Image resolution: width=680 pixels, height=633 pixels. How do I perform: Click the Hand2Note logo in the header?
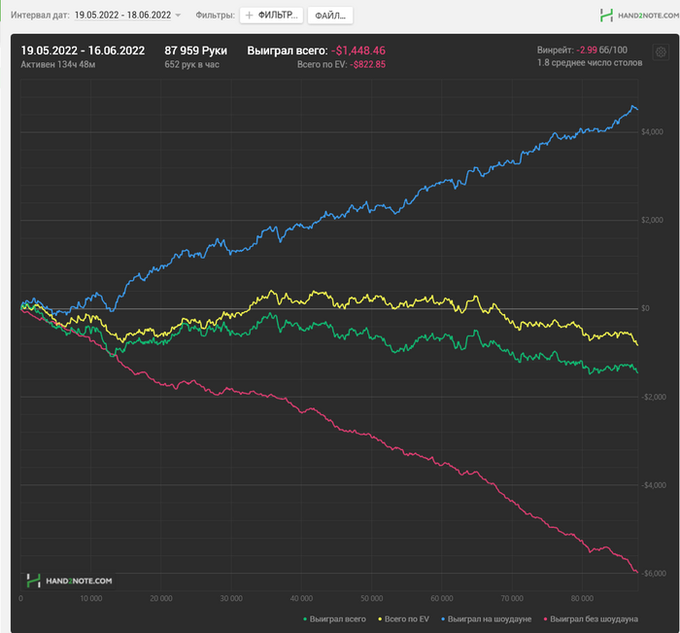639,16
